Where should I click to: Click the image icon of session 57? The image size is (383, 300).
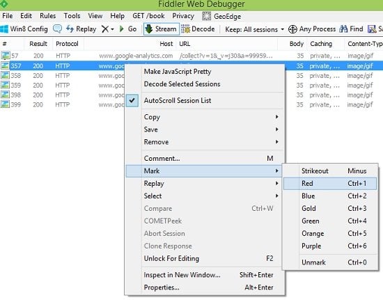click(5, 56)
